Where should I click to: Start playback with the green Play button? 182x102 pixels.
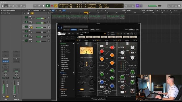tap(47, 6)
